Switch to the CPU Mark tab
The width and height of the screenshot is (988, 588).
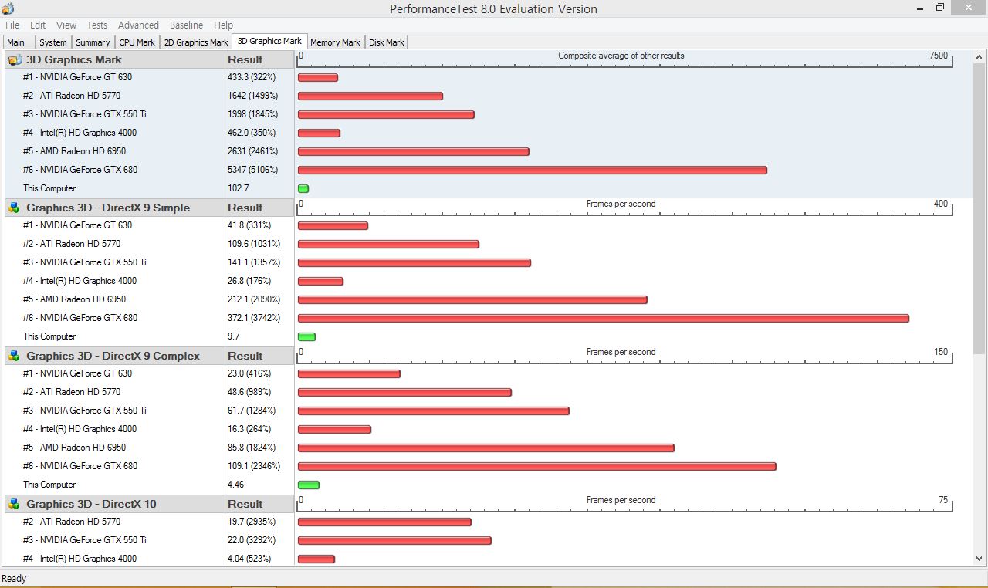point(137,42)
